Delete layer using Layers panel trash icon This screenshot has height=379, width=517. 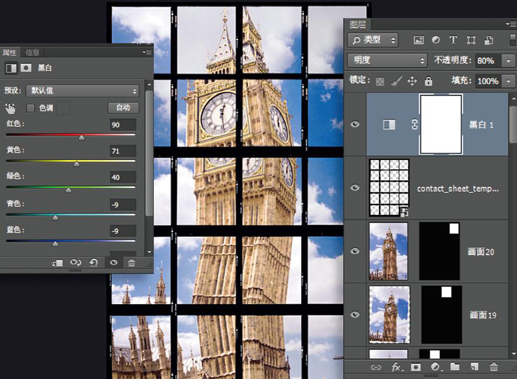[x=494, y=367]
